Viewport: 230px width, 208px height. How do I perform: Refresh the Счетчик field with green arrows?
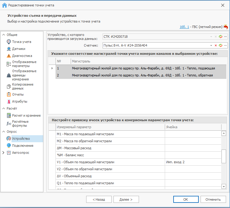(x=221, y=45)
